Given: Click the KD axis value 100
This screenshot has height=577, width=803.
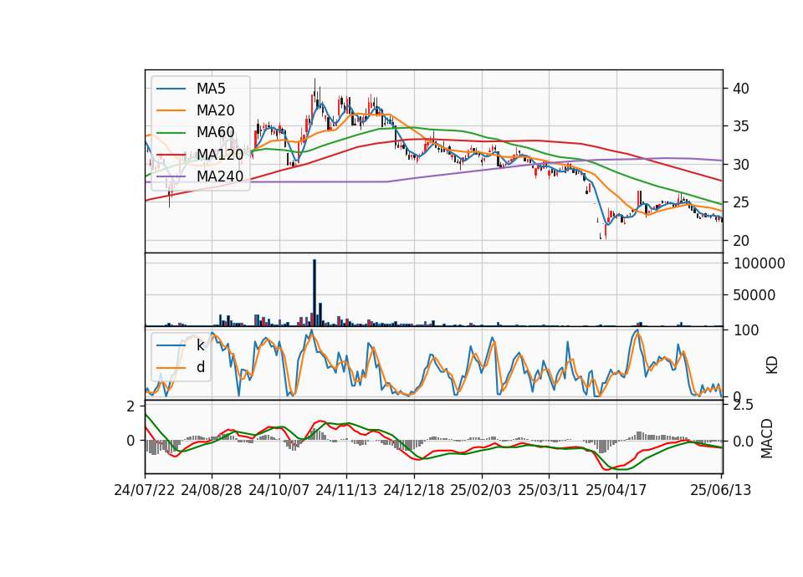Looking at the screenshot, I should pyautogui.click(x=746, y=330).
